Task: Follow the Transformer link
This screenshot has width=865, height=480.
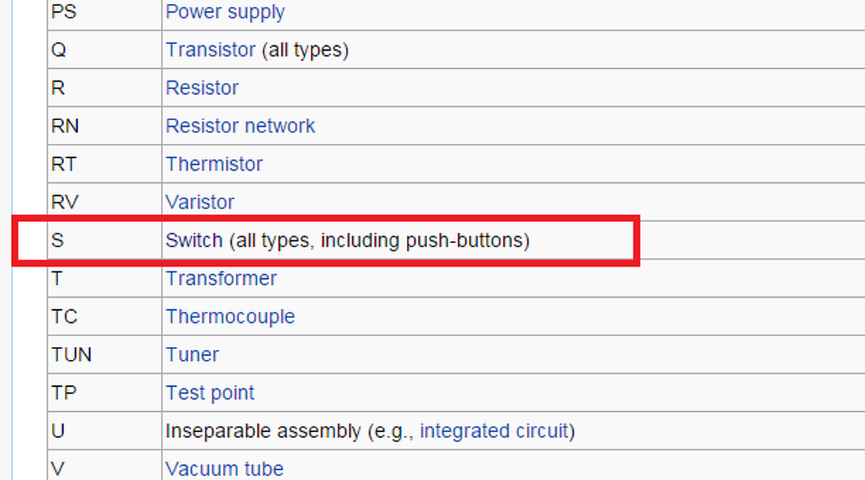Action: coord(221,278)
